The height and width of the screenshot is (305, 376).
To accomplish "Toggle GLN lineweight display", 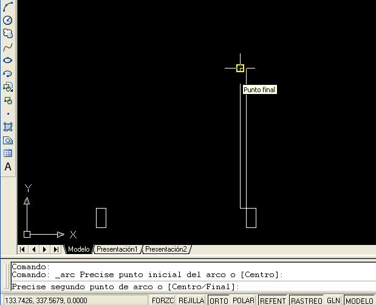I will point(333,300).
